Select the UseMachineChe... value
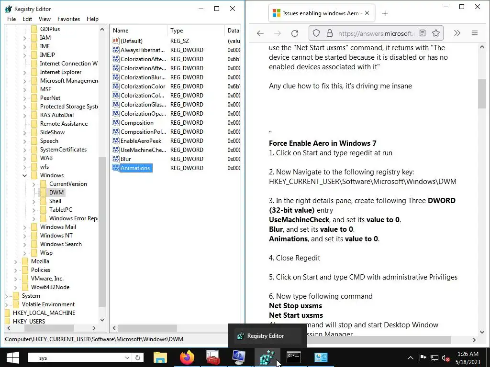Viewport: 490px width, 367px height. 143,150
